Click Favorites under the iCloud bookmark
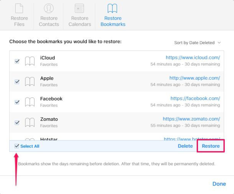234x194 pixels. pos(49,64)
